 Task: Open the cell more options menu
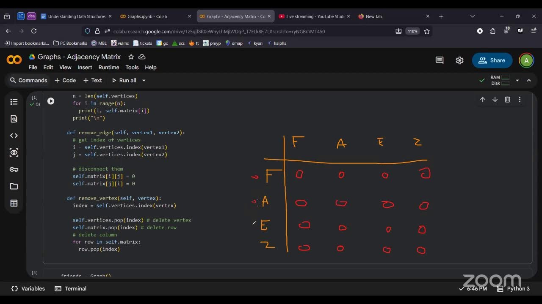pyautogui.click(x=520, y=100)
